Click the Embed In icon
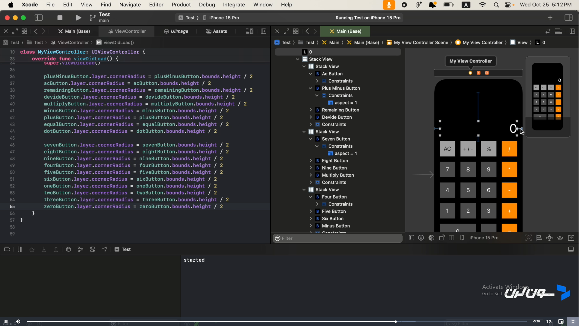This screenshot has height=326, width=579. 571,238
